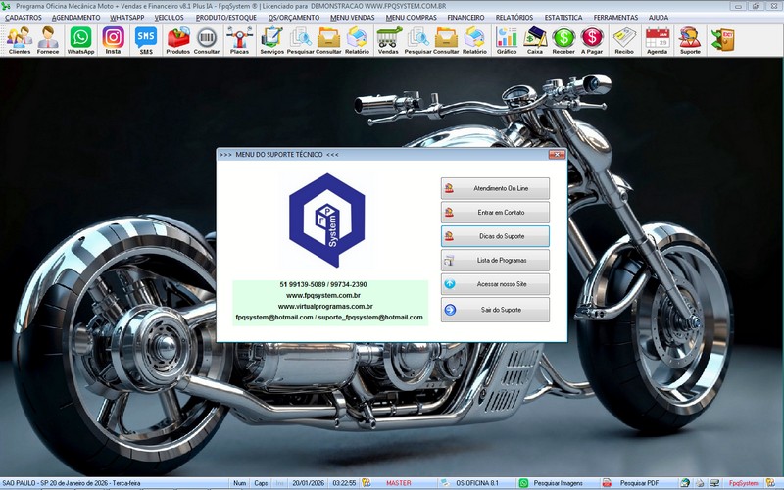The height and width of the screenshot is (490, 784).
Task: Click the Acessar nosso Site button
Action: coord(495,284)
